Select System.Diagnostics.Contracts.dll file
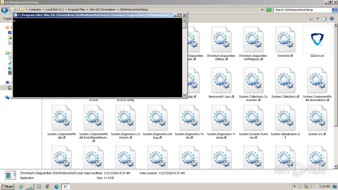This screenshot has height=190, width=338. [125, 122]
